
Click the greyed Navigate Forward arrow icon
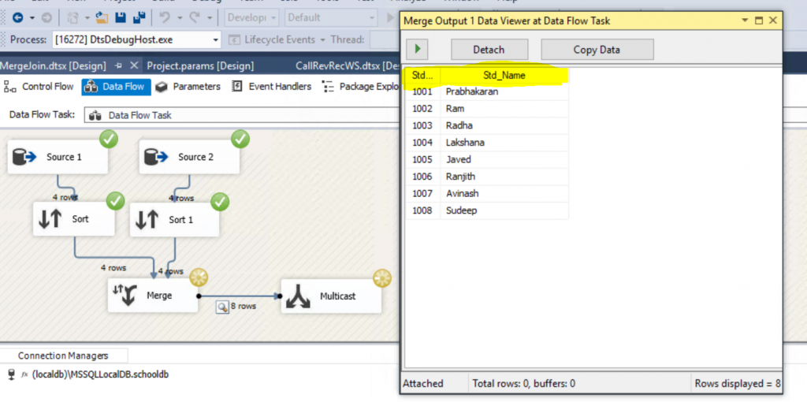(46, 18)
